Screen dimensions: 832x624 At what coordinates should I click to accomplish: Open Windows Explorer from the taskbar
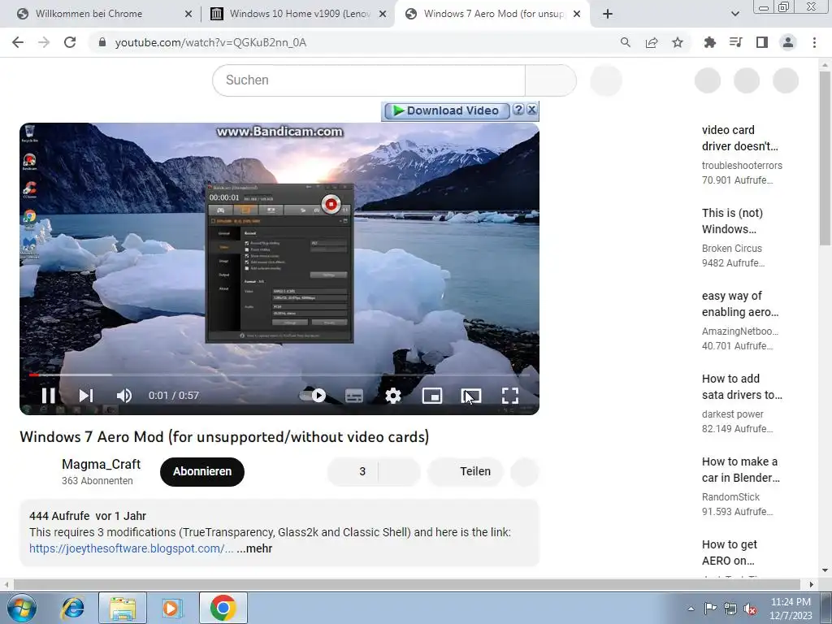(123, 608)
